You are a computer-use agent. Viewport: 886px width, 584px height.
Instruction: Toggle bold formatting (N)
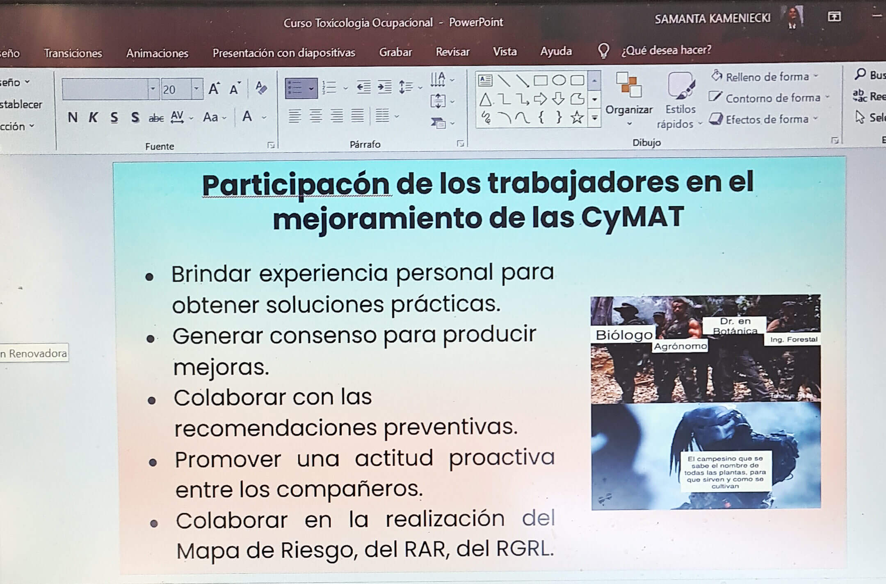tap(73, 118)
